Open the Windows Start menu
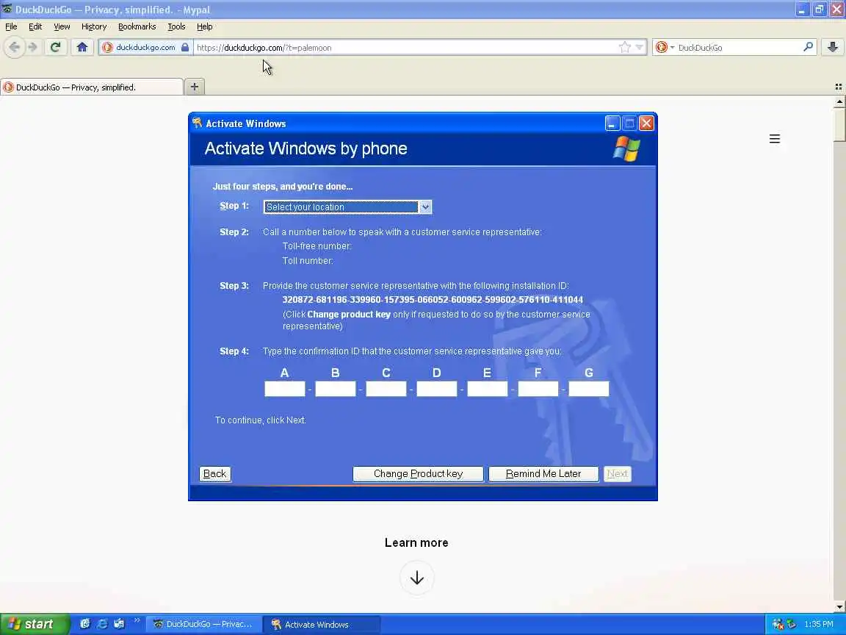The image size is (846, 635). pyautogui.click(x=35, y=624)
